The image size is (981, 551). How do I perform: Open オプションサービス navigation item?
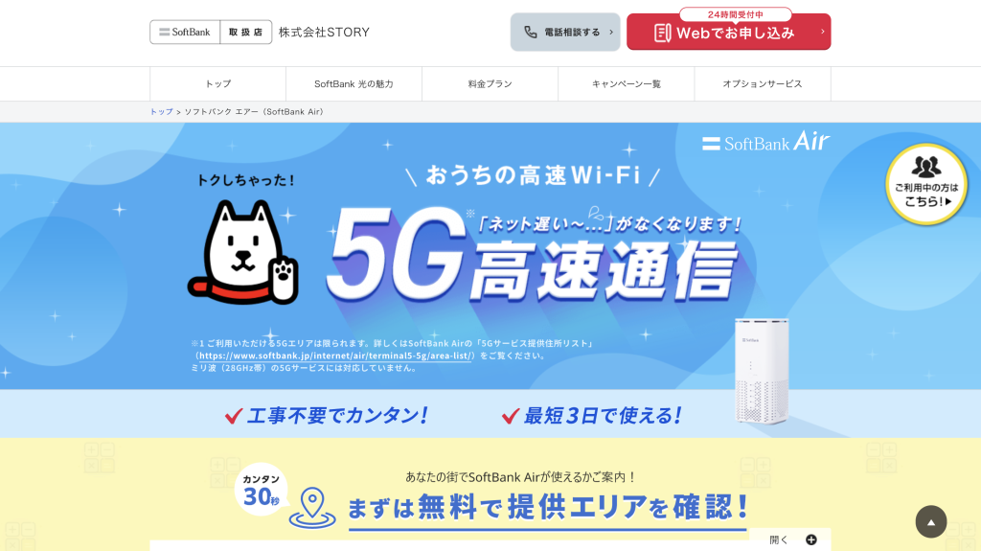coord(763,84)
